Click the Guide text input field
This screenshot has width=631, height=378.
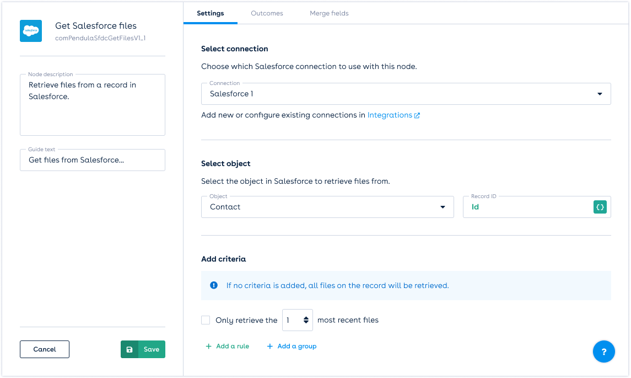[x=93, y=160]
